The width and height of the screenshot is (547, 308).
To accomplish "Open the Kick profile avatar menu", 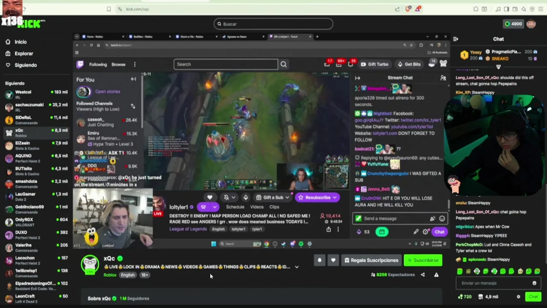I will coord(531,24).
